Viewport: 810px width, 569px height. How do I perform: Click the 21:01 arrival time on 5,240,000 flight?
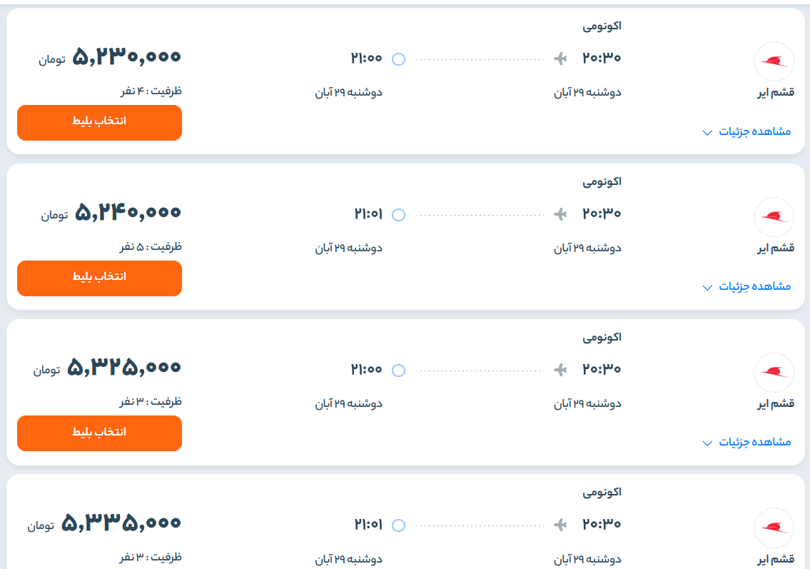point(368,213)
